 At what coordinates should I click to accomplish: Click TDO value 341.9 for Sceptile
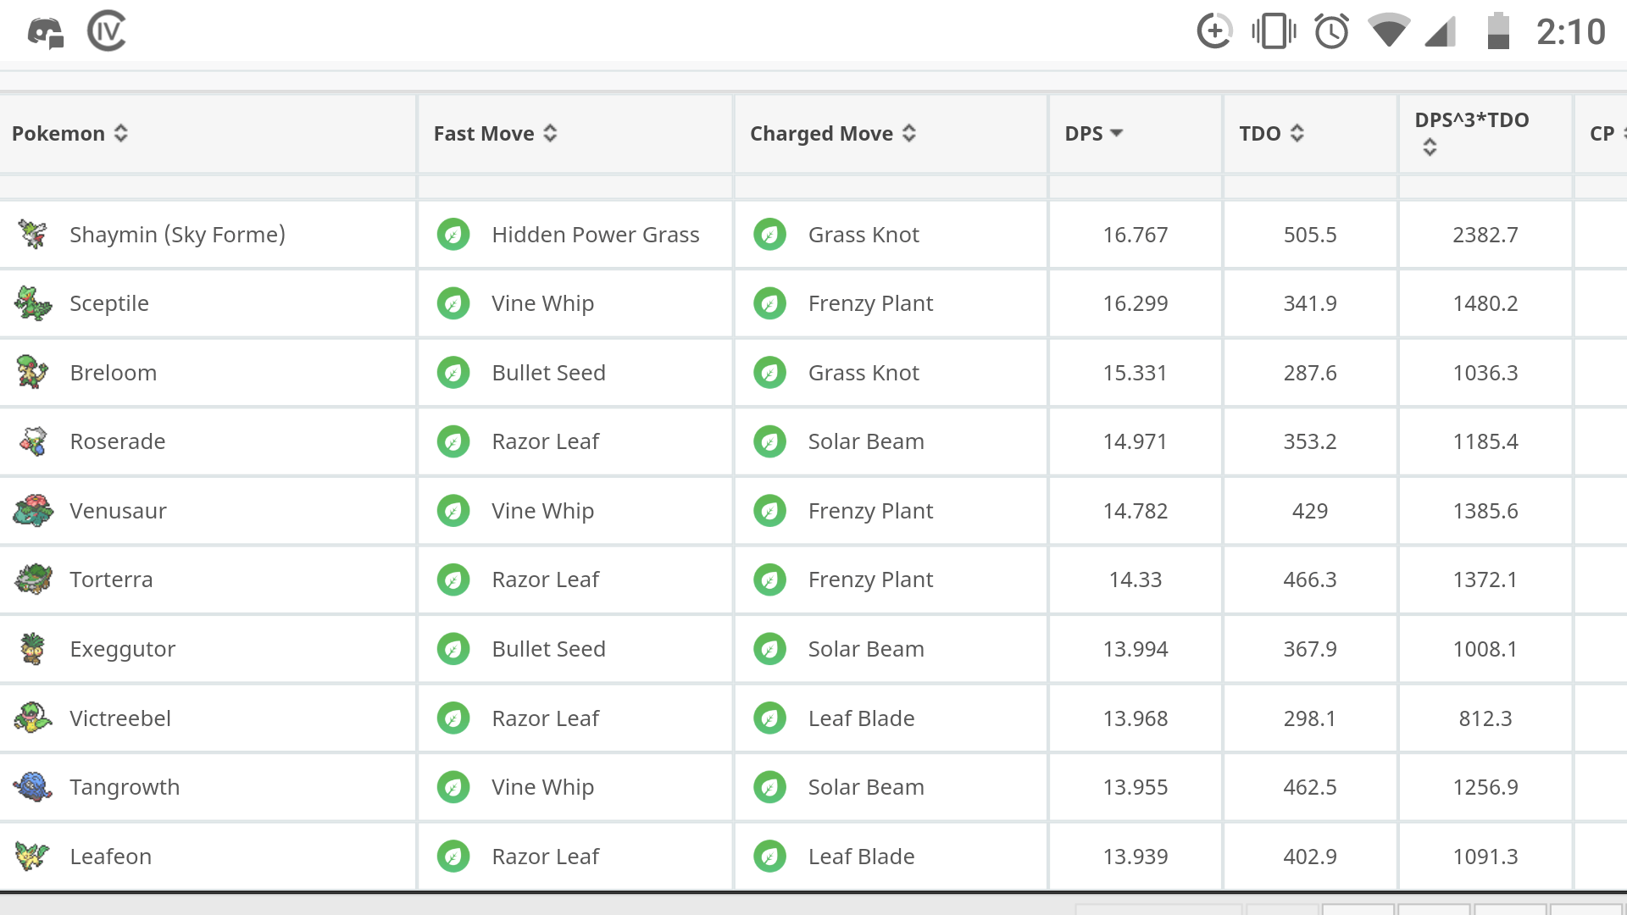pyautogui.click(x=1310, y=303)
